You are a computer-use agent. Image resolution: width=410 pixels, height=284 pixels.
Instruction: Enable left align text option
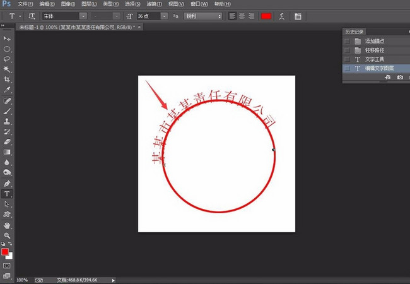(x=232, y=16)
